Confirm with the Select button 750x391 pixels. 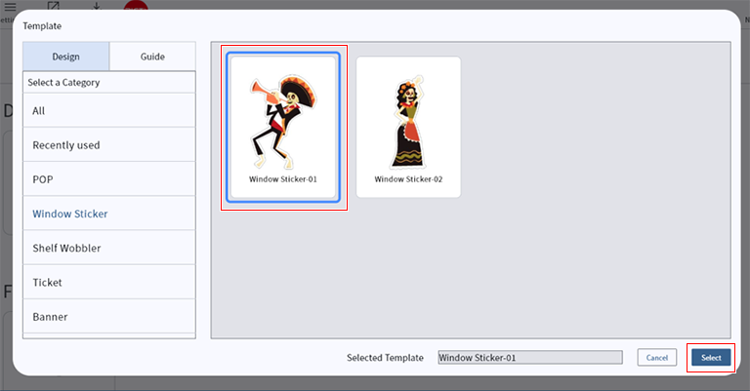point(711,358)
